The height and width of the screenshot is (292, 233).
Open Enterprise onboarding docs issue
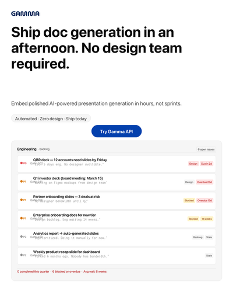click(116, 219)
